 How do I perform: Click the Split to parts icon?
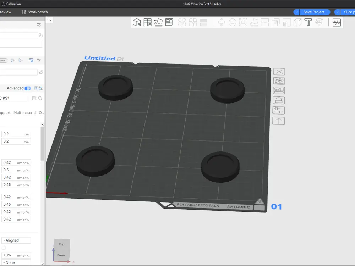tap(193, 22)
